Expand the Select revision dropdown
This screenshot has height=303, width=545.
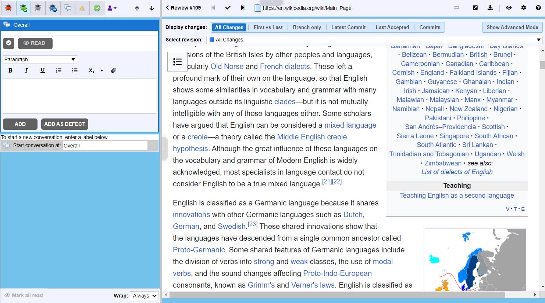pos(374,40)
